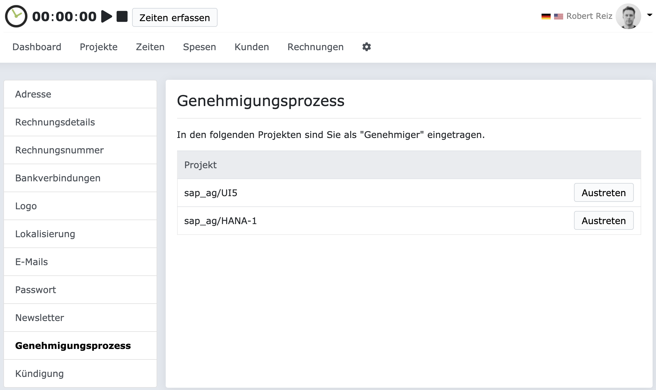656x390 pixels.
Task: Open settings via the gear icon
Action: tap(367, 46)
